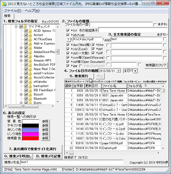The width and height of the screenshot is (171, 174).
Task: Toggle the *.jpg checkbox
Action: click(x=68, y=66)
